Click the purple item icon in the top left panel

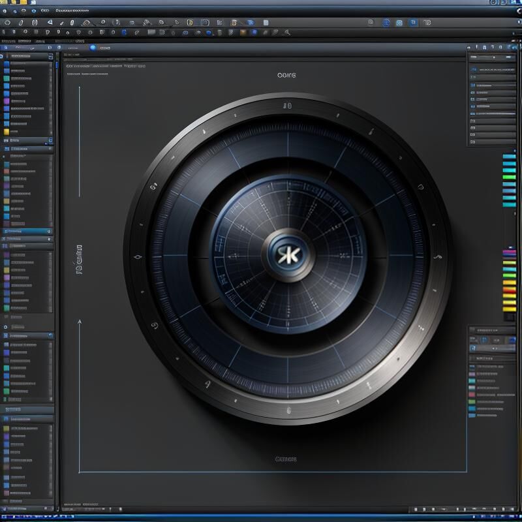pos(7,101)
